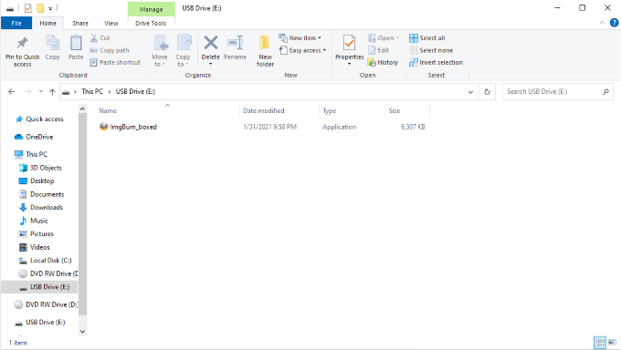Open file History
Image resolution: width=621 pixels, height=350 pixels.
click(x=383, y=63)
